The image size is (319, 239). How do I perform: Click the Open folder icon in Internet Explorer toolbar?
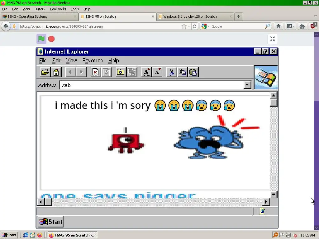pyautogui.click(x=45, y=72)
